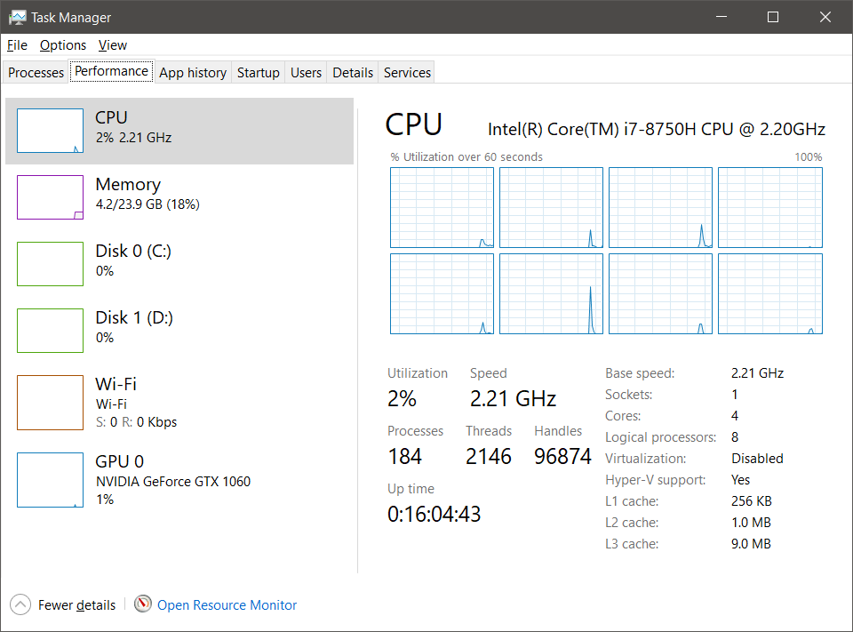Open the View menu
Screen dimensions: 853x632
(113, 45)
